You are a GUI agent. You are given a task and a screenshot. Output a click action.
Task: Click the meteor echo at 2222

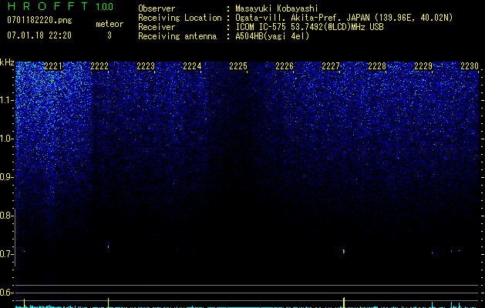[108, 246]
